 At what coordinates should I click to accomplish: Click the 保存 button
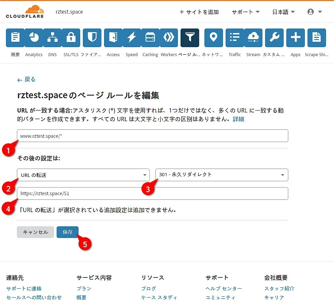click(68, 232)
